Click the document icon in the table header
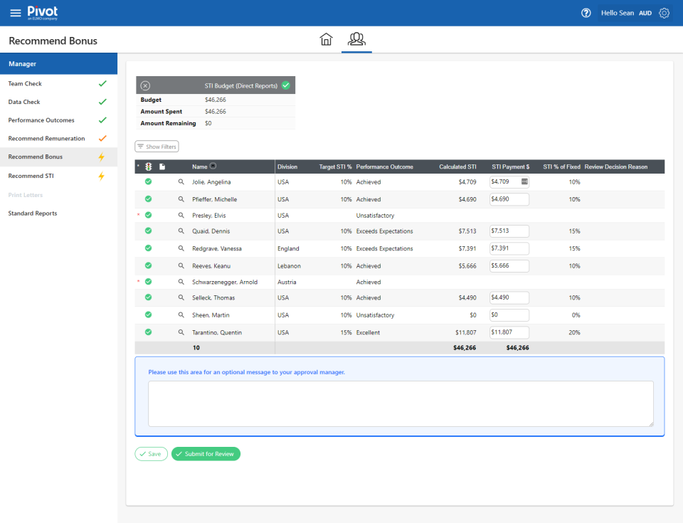The height and width of the screenshot is (523, 683). pos(162,167)
